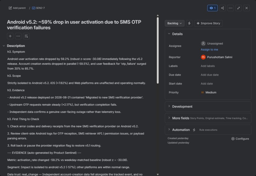Click the description scrollbar down arrow
Viewport: 256px width, 176px height.
(x=158, y=174)
